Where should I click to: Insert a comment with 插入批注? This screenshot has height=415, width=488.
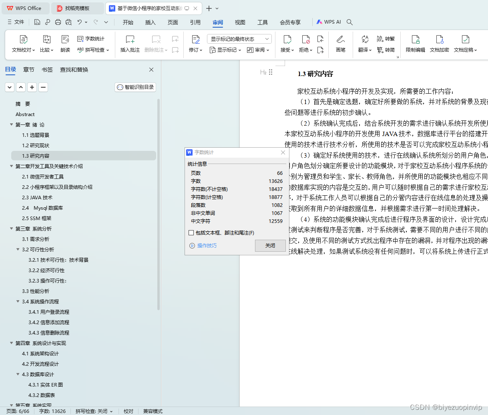130,44
